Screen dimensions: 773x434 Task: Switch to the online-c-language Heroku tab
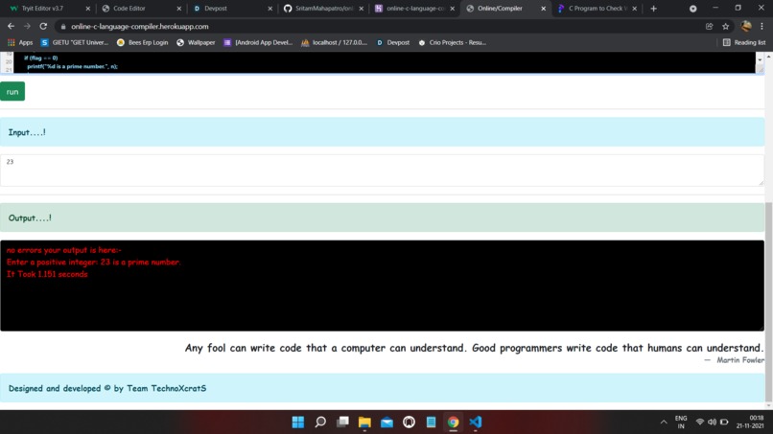tap(415, 9)
